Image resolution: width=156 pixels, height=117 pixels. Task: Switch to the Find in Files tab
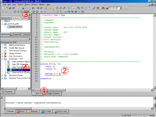coord(61,111)
